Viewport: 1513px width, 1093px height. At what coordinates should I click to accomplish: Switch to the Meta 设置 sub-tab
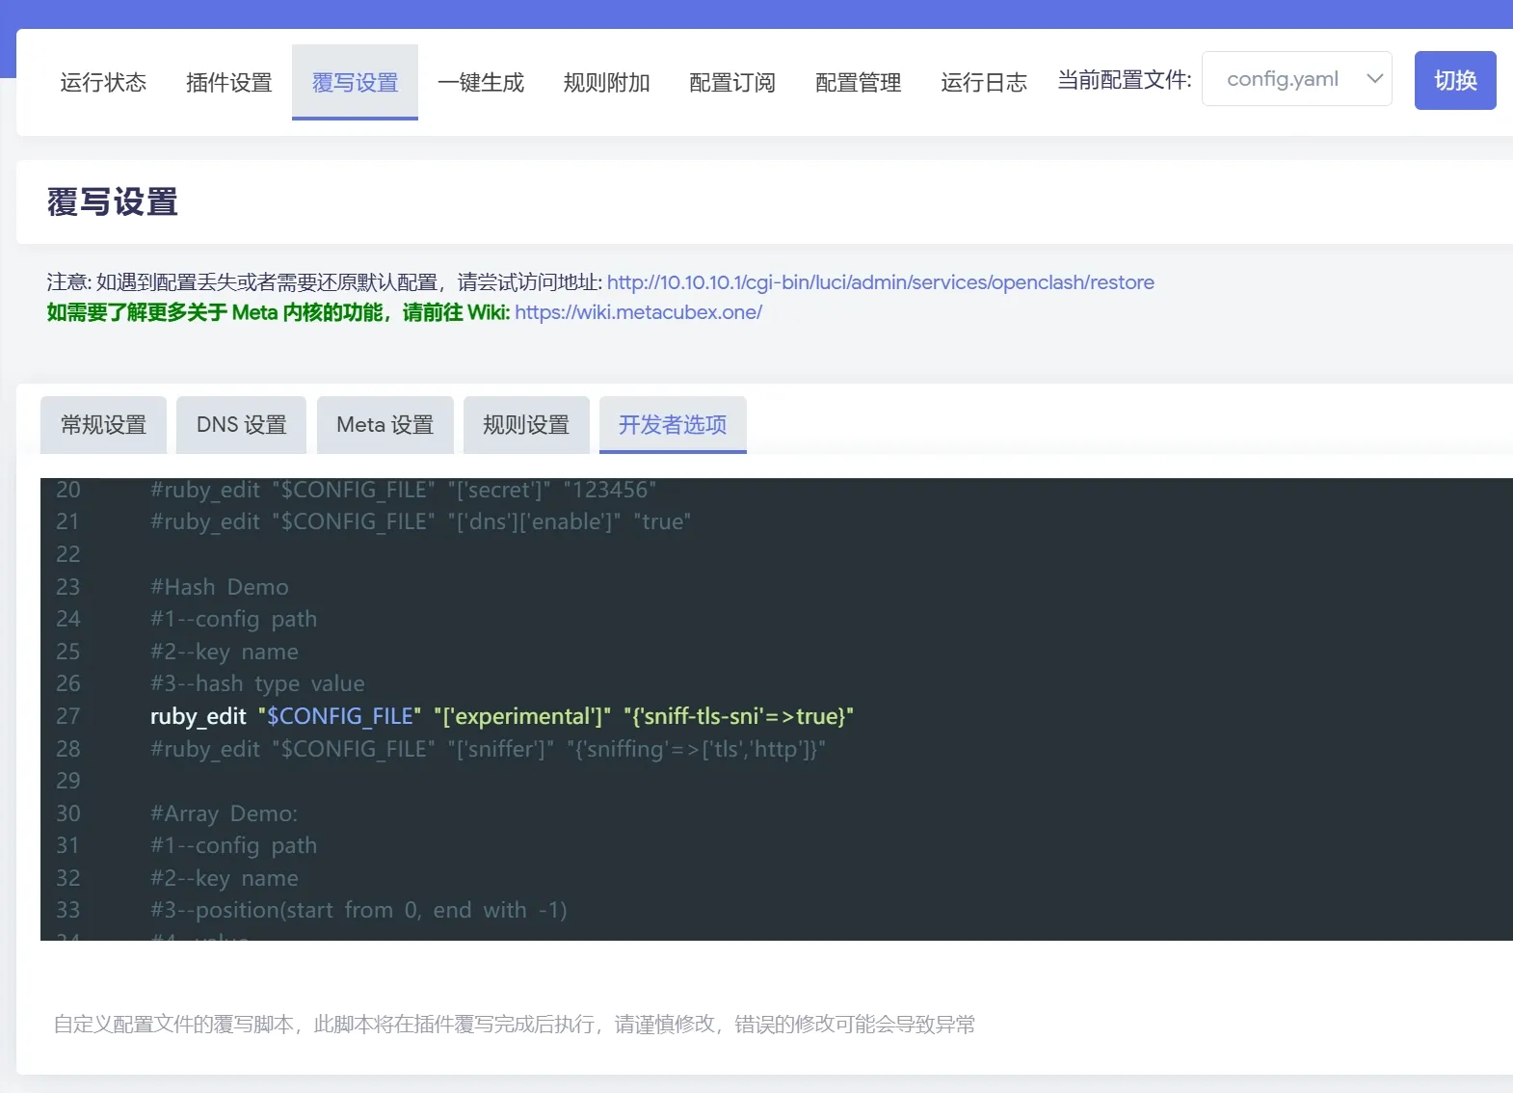[x=385, y=424]
